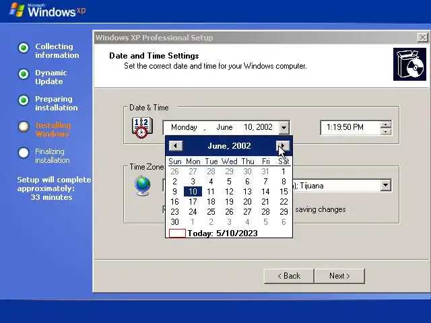Choose June 12 in the calendar

pyautogui.click(x=229, y=191)
